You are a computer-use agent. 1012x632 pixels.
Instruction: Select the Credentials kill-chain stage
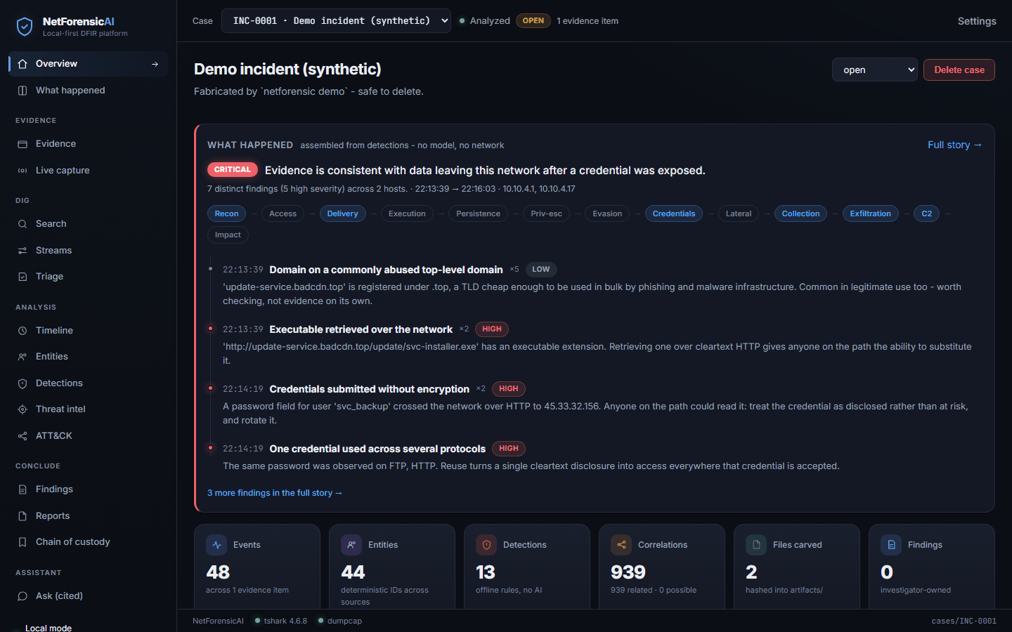(x=674, y=213)
